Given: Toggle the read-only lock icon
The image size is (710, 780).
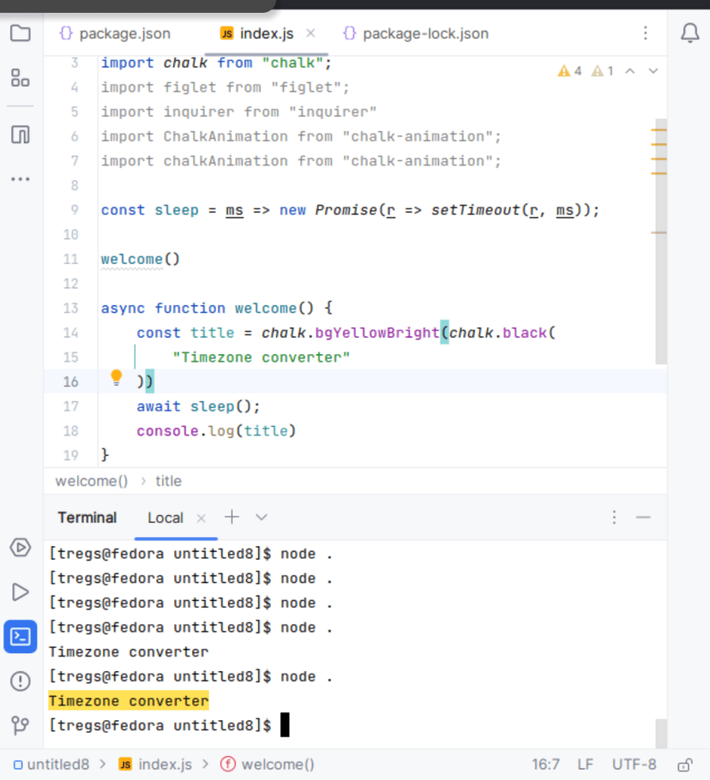Looking at the screenshot, I should [685, 765].
